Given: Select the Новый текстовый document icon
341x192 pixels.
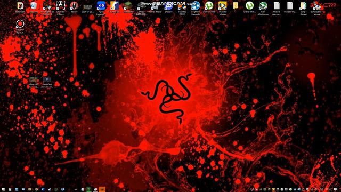Looking at the screenshot, I should coord(277,9).
